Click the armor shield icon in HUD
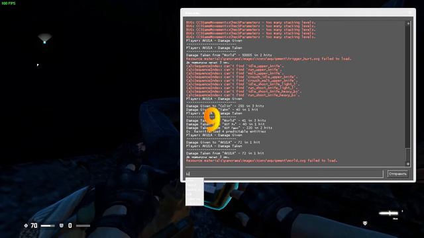Viewport: 424px width, 238px height. (62, 225)
